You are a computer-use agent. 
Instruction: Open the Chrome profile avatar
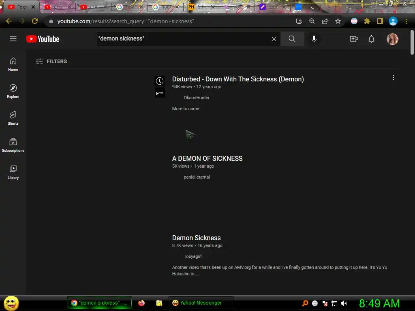pos(393,21)
